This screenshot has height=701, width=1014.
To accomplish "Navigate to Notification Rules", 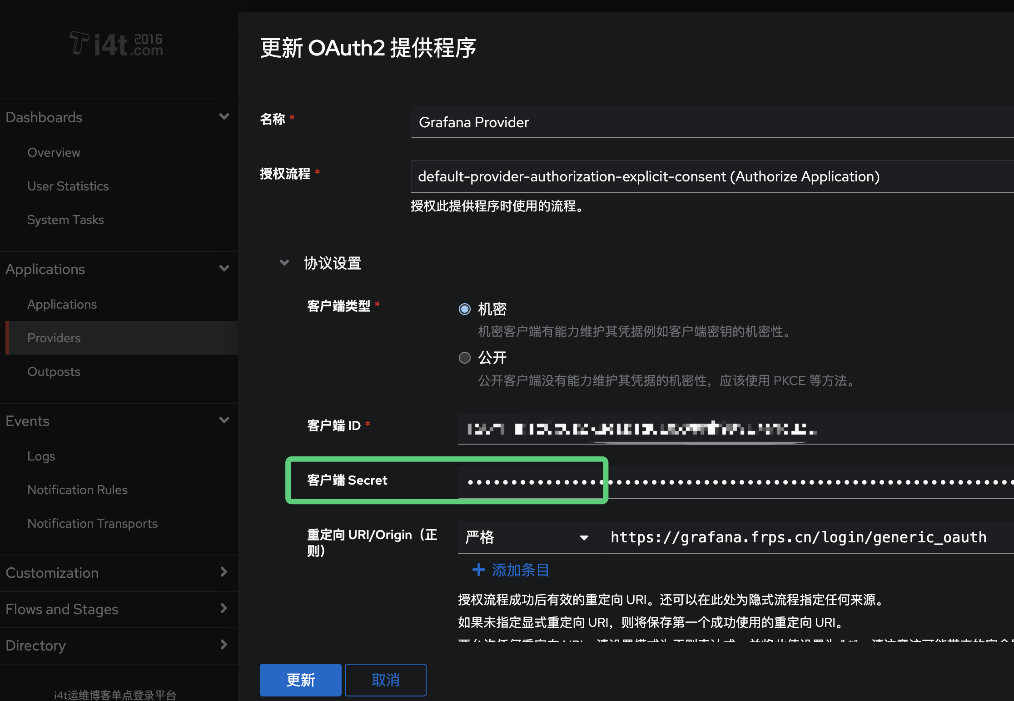I will pyautogui.click(x=77, y=490).
